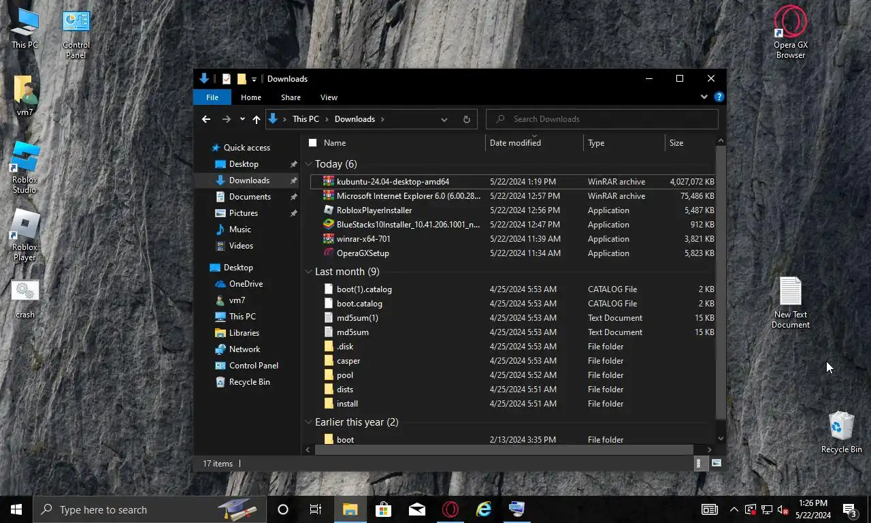Select kubuntu-24.04-desktop-amd64 archive
The image size is (871, 523).
pyautogui.click(x=512, y=182)
